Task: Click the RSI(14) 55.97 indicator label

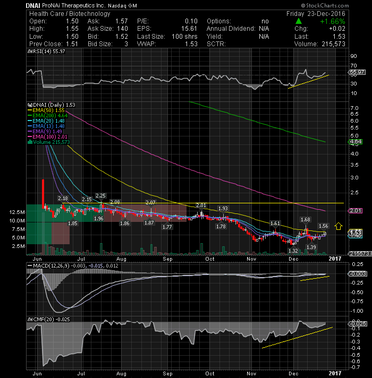Action: coord(46,51)
